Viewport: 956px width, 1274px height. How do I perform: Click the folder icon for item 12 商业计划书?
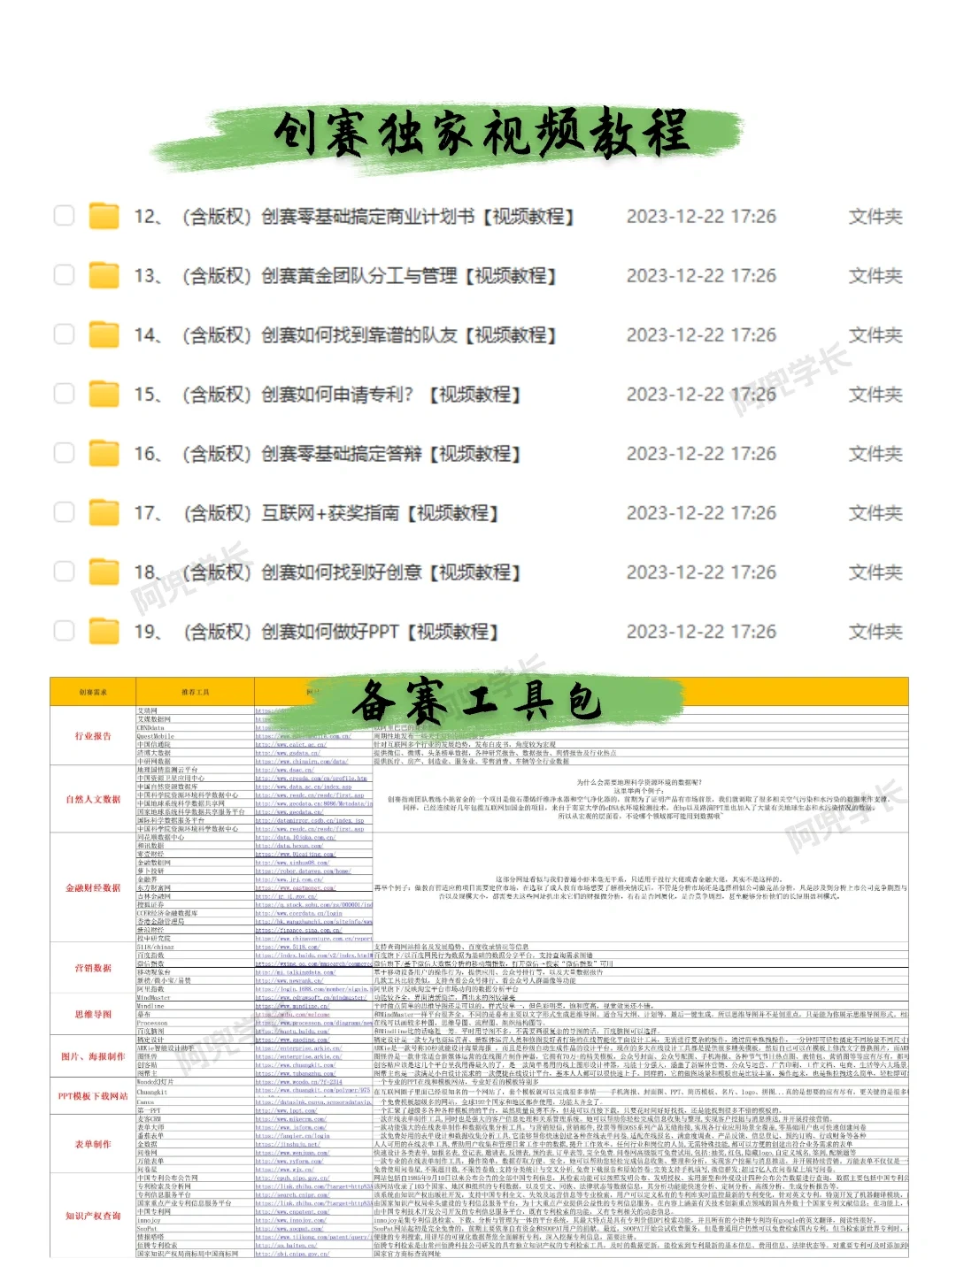(104, 216)
